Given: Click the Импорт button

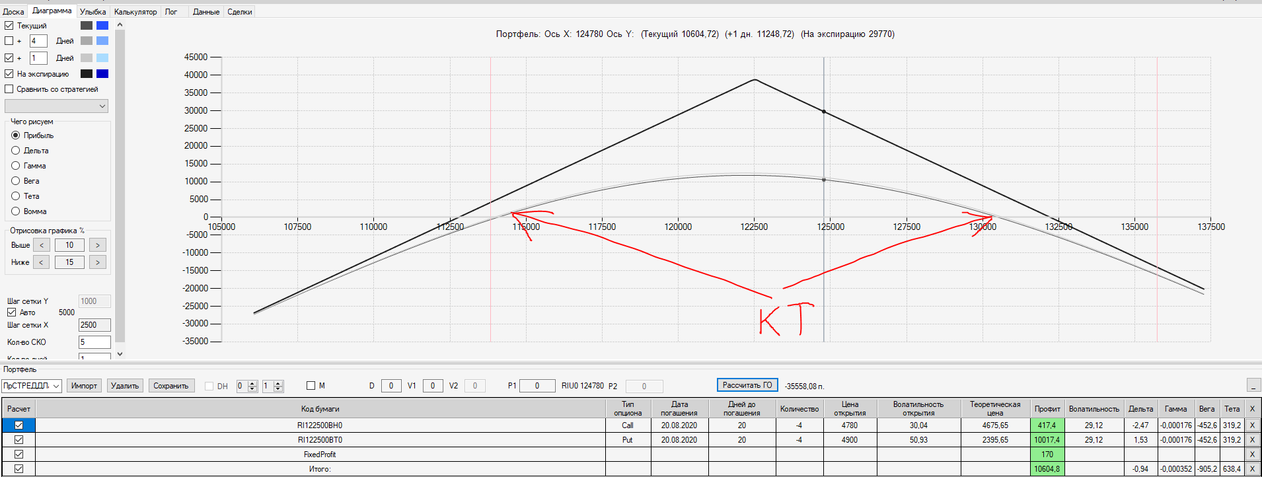Looking at the screenshot, I should tap(84, 386).
